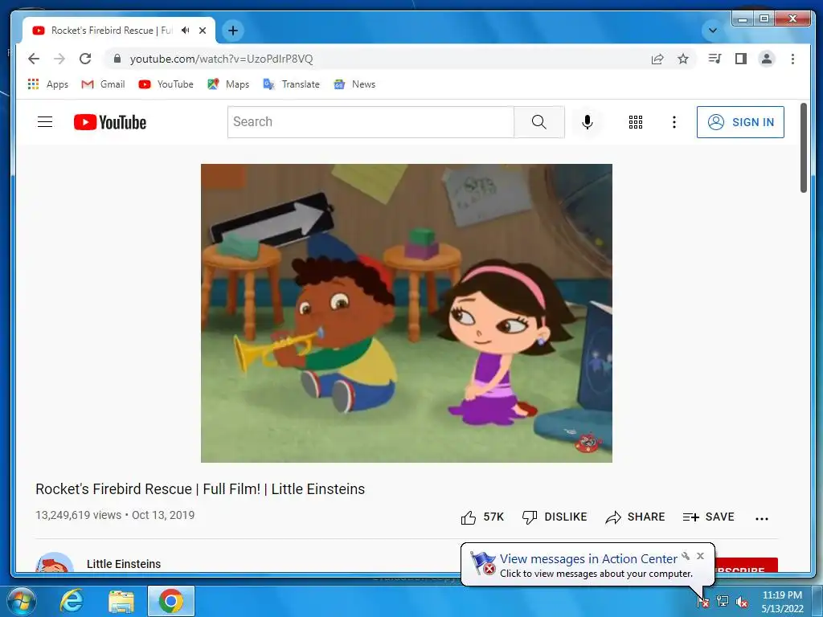Click the magnifier search button
The height and width of the screenshot is (617, 823).
(x=539, y=122)
